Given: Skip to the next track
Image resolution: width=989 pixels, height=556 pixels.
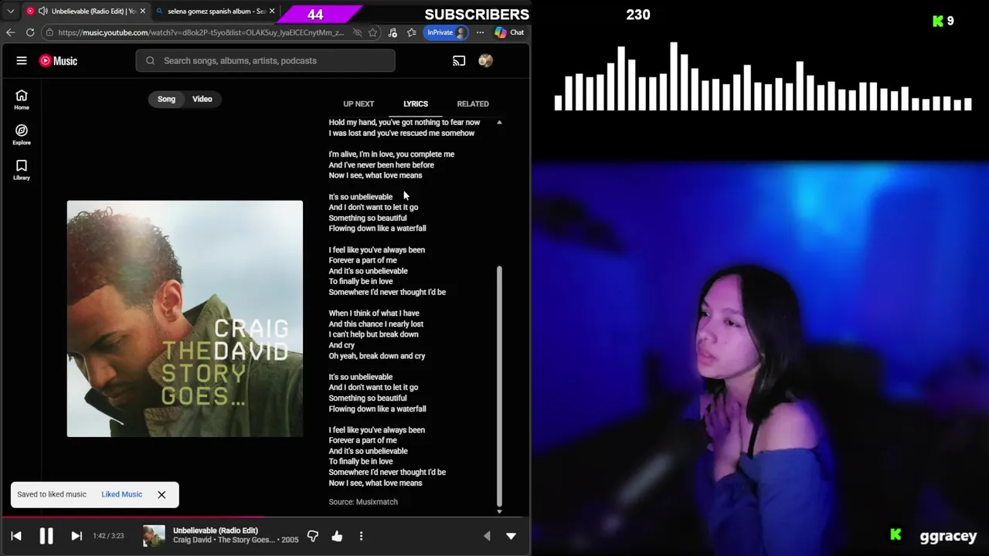Looking at the screenshot, I should (76, 536).
